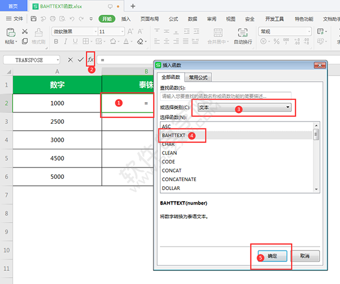The height and width of the screenshot is (284, 340).
Task: Click the Insert Function fx button
Action: (91, 59)
